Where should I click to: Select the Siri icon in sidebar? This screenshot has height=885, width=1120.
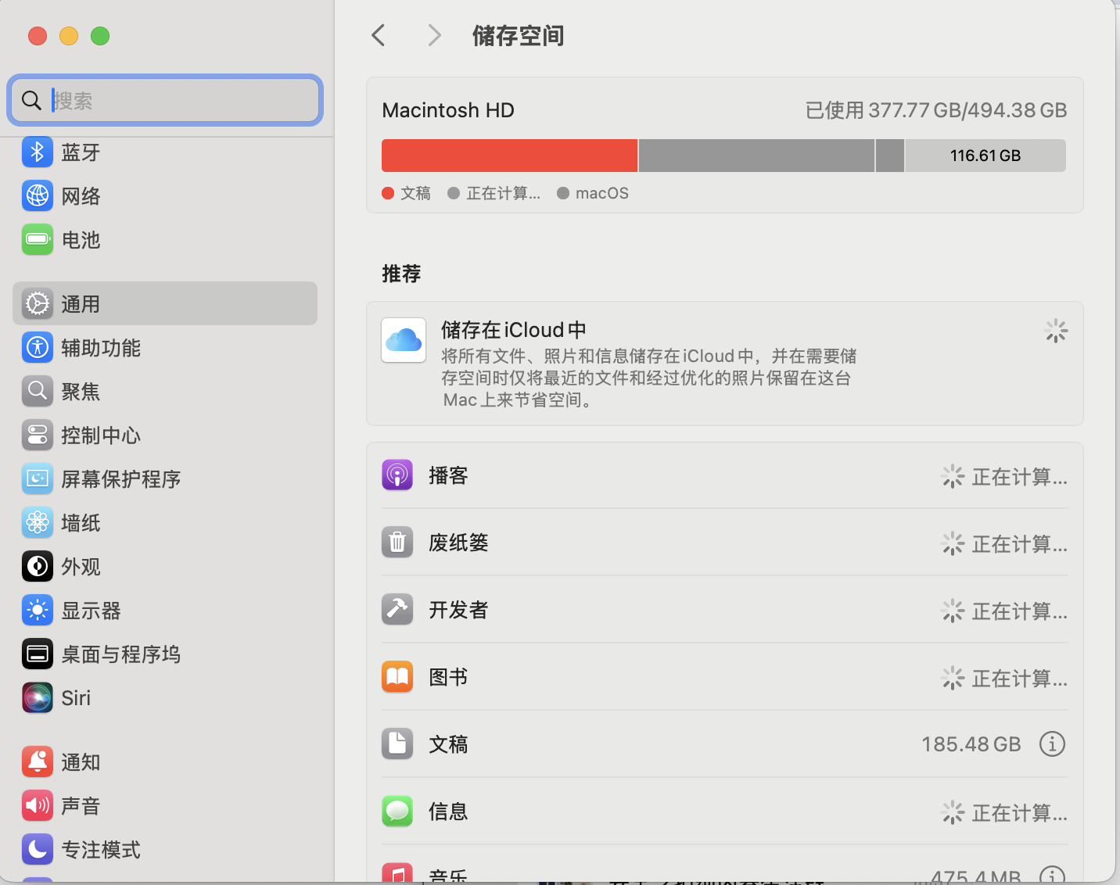[38, 698]
